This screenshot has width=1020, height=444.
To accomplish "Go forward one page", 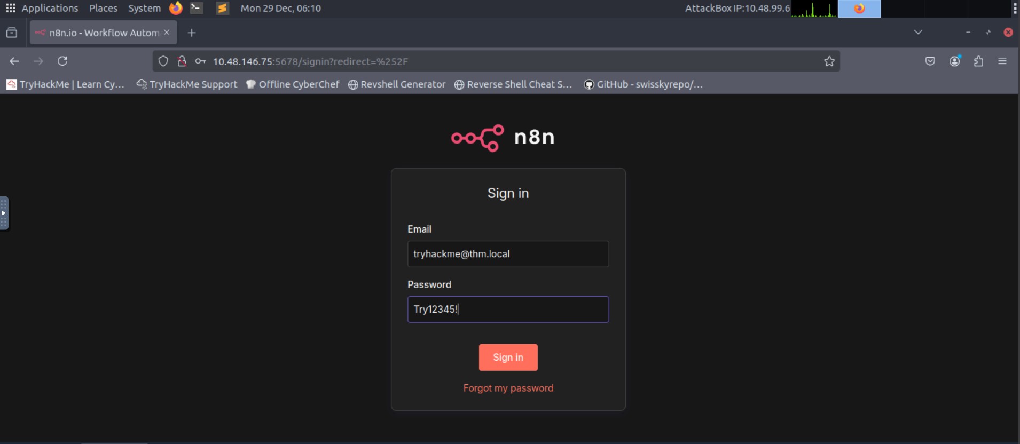I will click(38, 61).
